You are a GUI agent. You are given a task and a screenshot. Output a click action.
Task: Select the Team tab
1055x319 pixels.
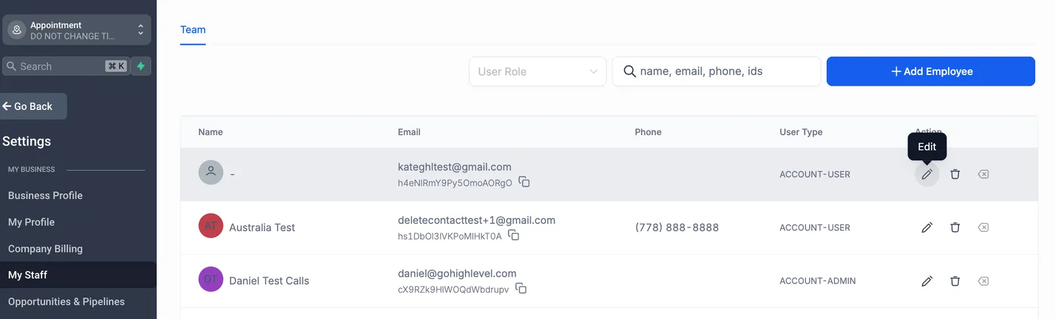click(x=193, y=30)
